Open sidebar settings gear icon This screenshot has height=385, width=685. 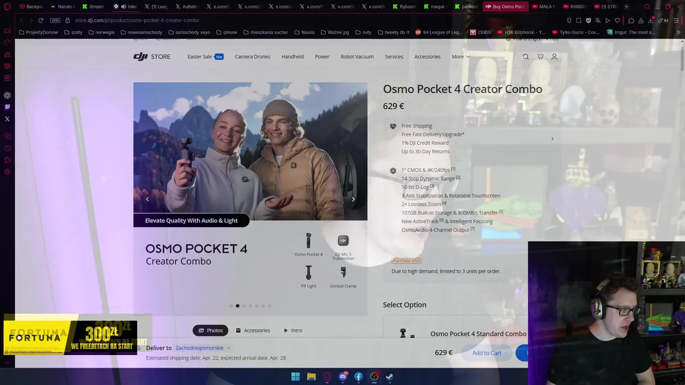7,172
